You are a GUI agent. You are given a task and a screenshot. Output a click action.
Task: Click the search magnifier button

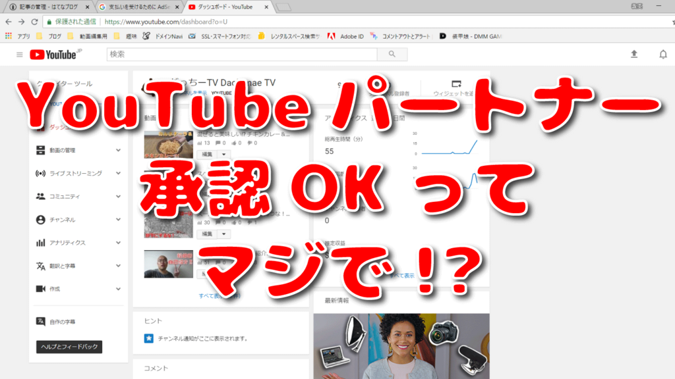click(392, 54)
